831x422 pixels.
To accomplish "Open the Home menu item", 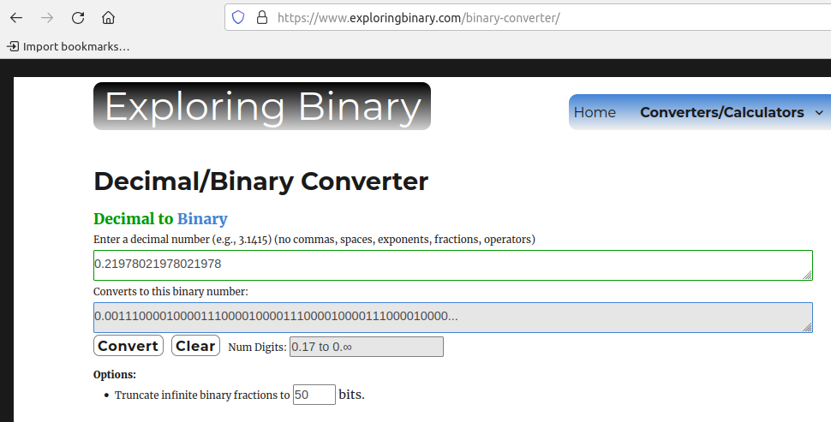I will tap(595, 112).
